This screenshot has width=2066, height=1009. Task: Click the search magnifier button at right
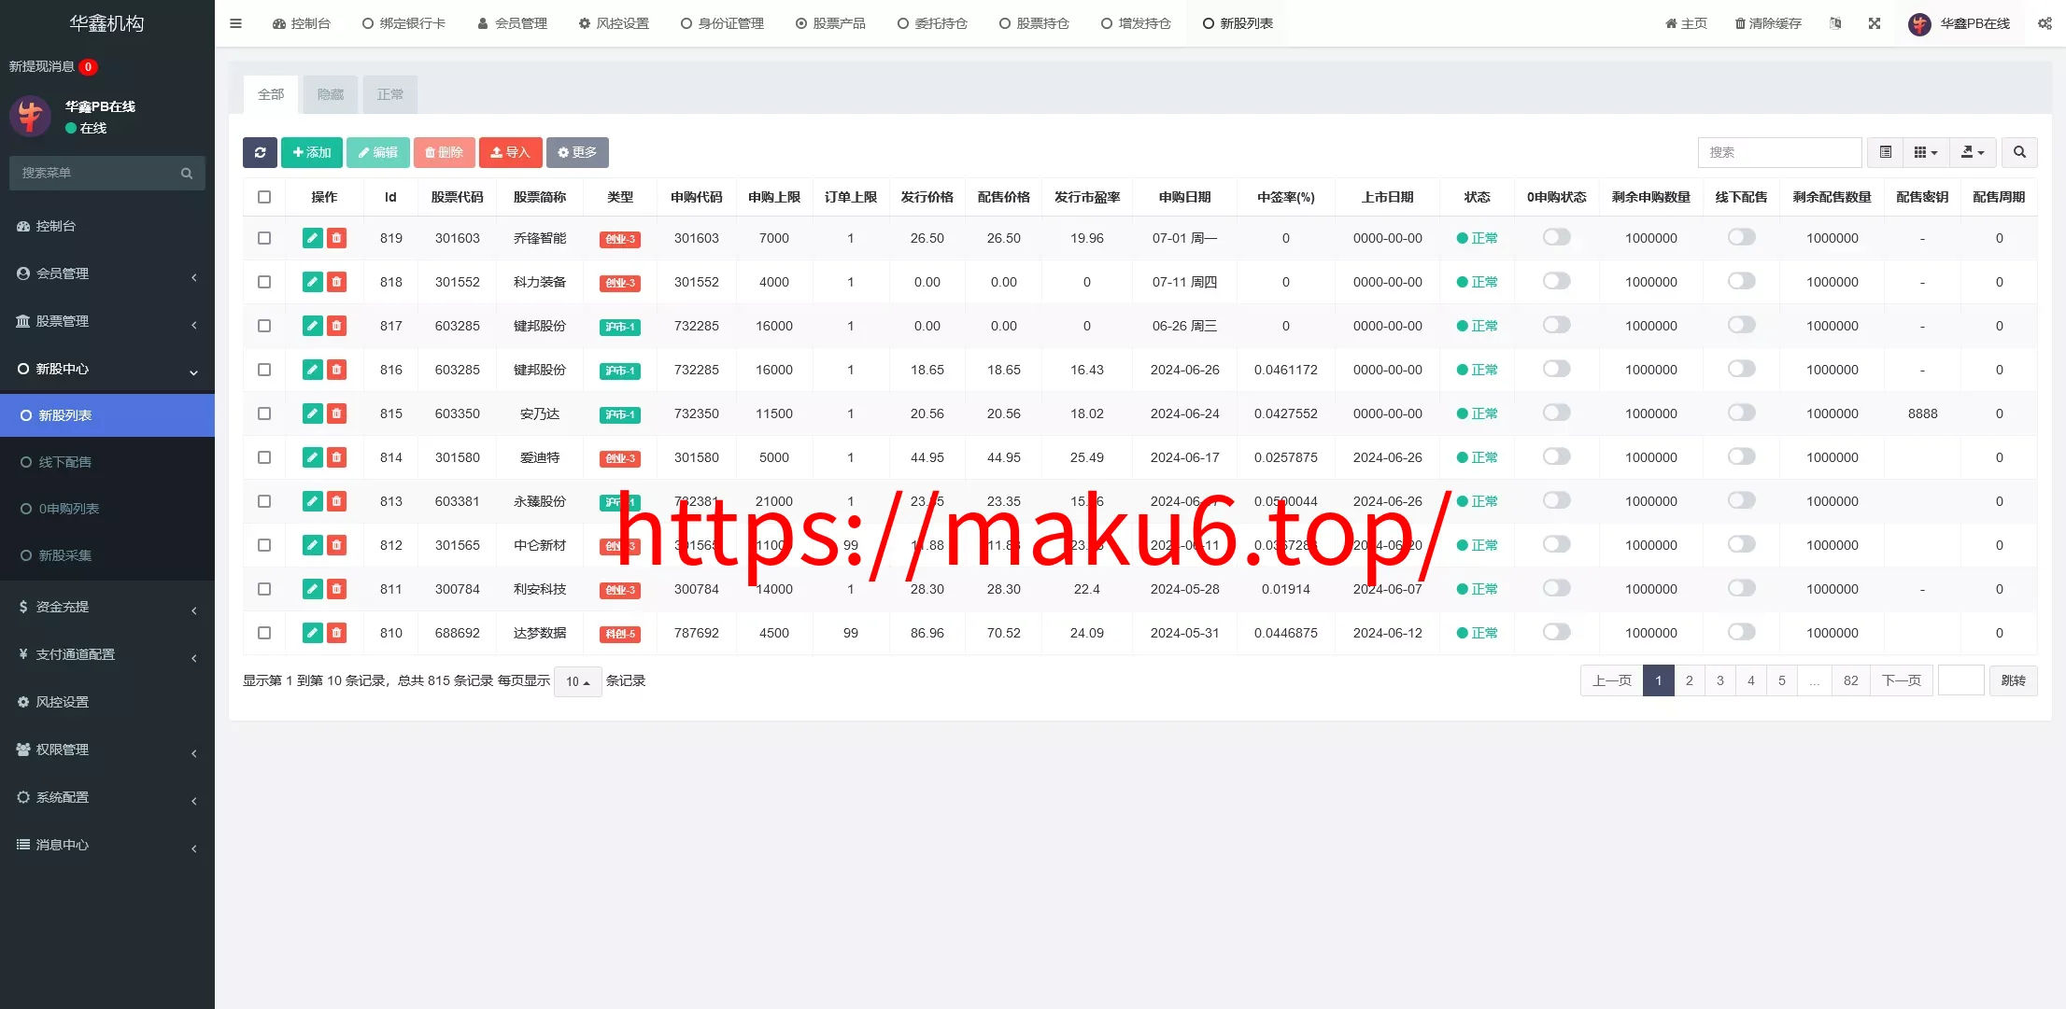click(x=2019, y=152)
